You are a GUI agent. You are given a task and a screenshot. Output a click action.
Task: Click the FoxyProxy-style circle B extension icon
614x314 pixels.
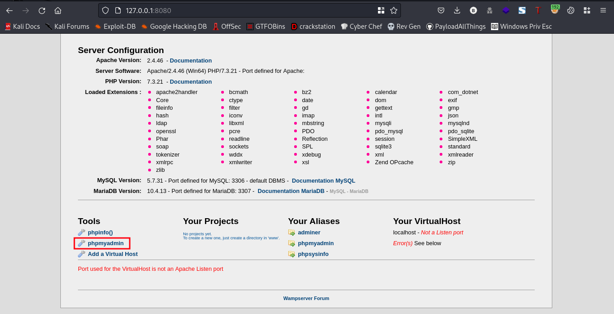click(x=473, y=10)
